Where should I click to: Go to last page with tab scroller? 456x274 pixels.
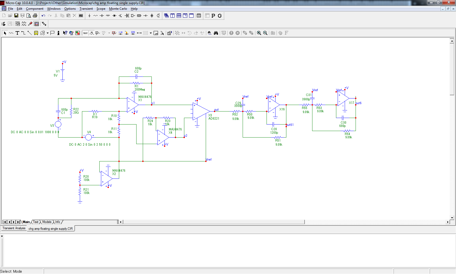[x=18, y=222]
